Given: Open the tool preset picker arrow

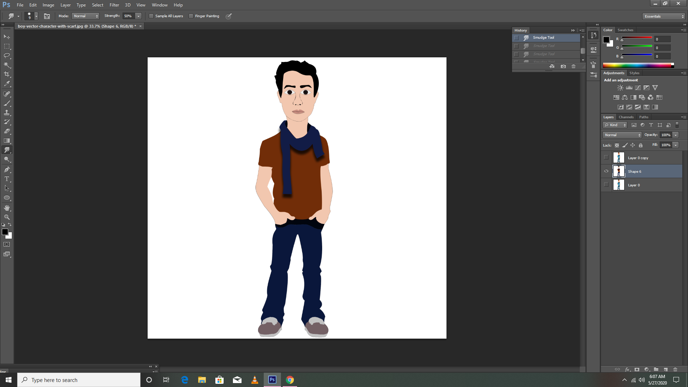Looking at the screenshot, I should 18,16.
